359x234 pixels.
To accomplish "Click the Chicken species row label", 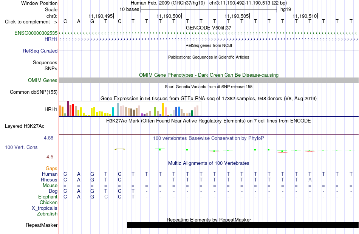I will pos(48,202).
